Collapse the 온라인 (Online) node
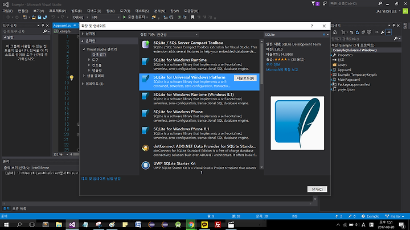410x230 pixels. [83, 41]
